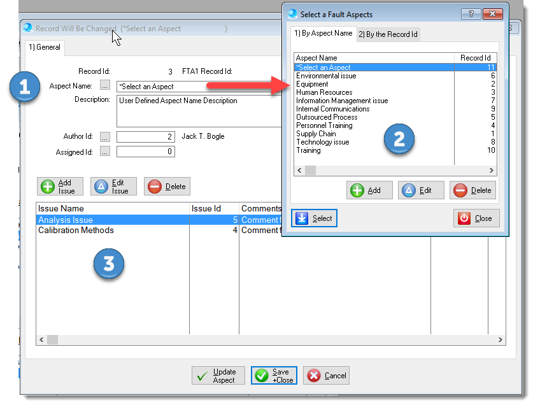The width and height of the screenshot is (533, 405).
Task: Cancel the record changes
Action: click(326, 376)
